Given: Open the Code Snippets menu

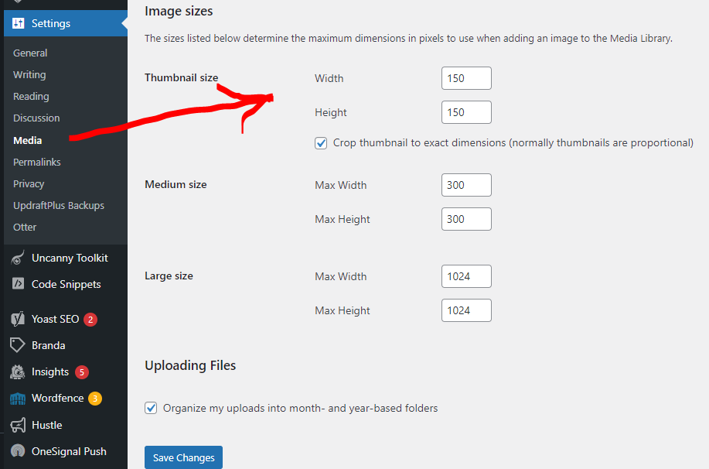Looking at the screenshot, I should (x=66, y=284).
